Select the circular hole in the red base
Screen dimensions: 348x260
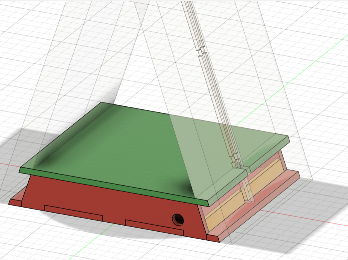(178, 219)
